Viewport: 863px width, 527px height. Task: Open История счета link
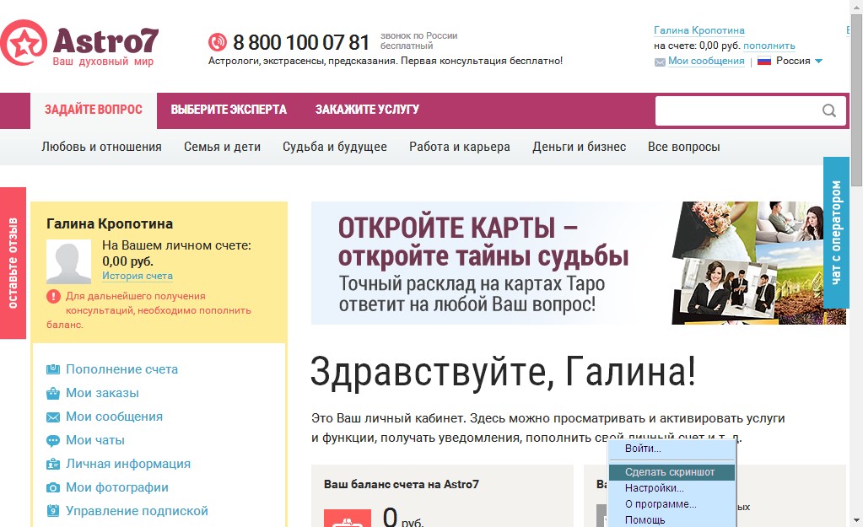(138, 276)
